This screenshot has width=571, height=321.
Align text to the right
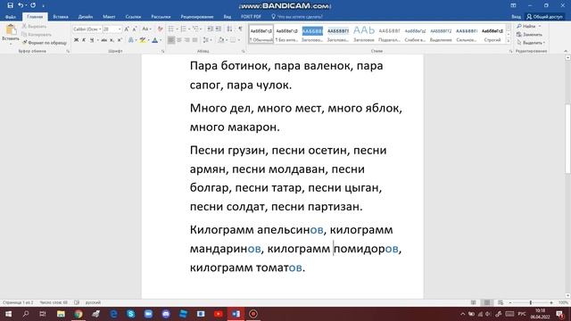tap(186, 40)
